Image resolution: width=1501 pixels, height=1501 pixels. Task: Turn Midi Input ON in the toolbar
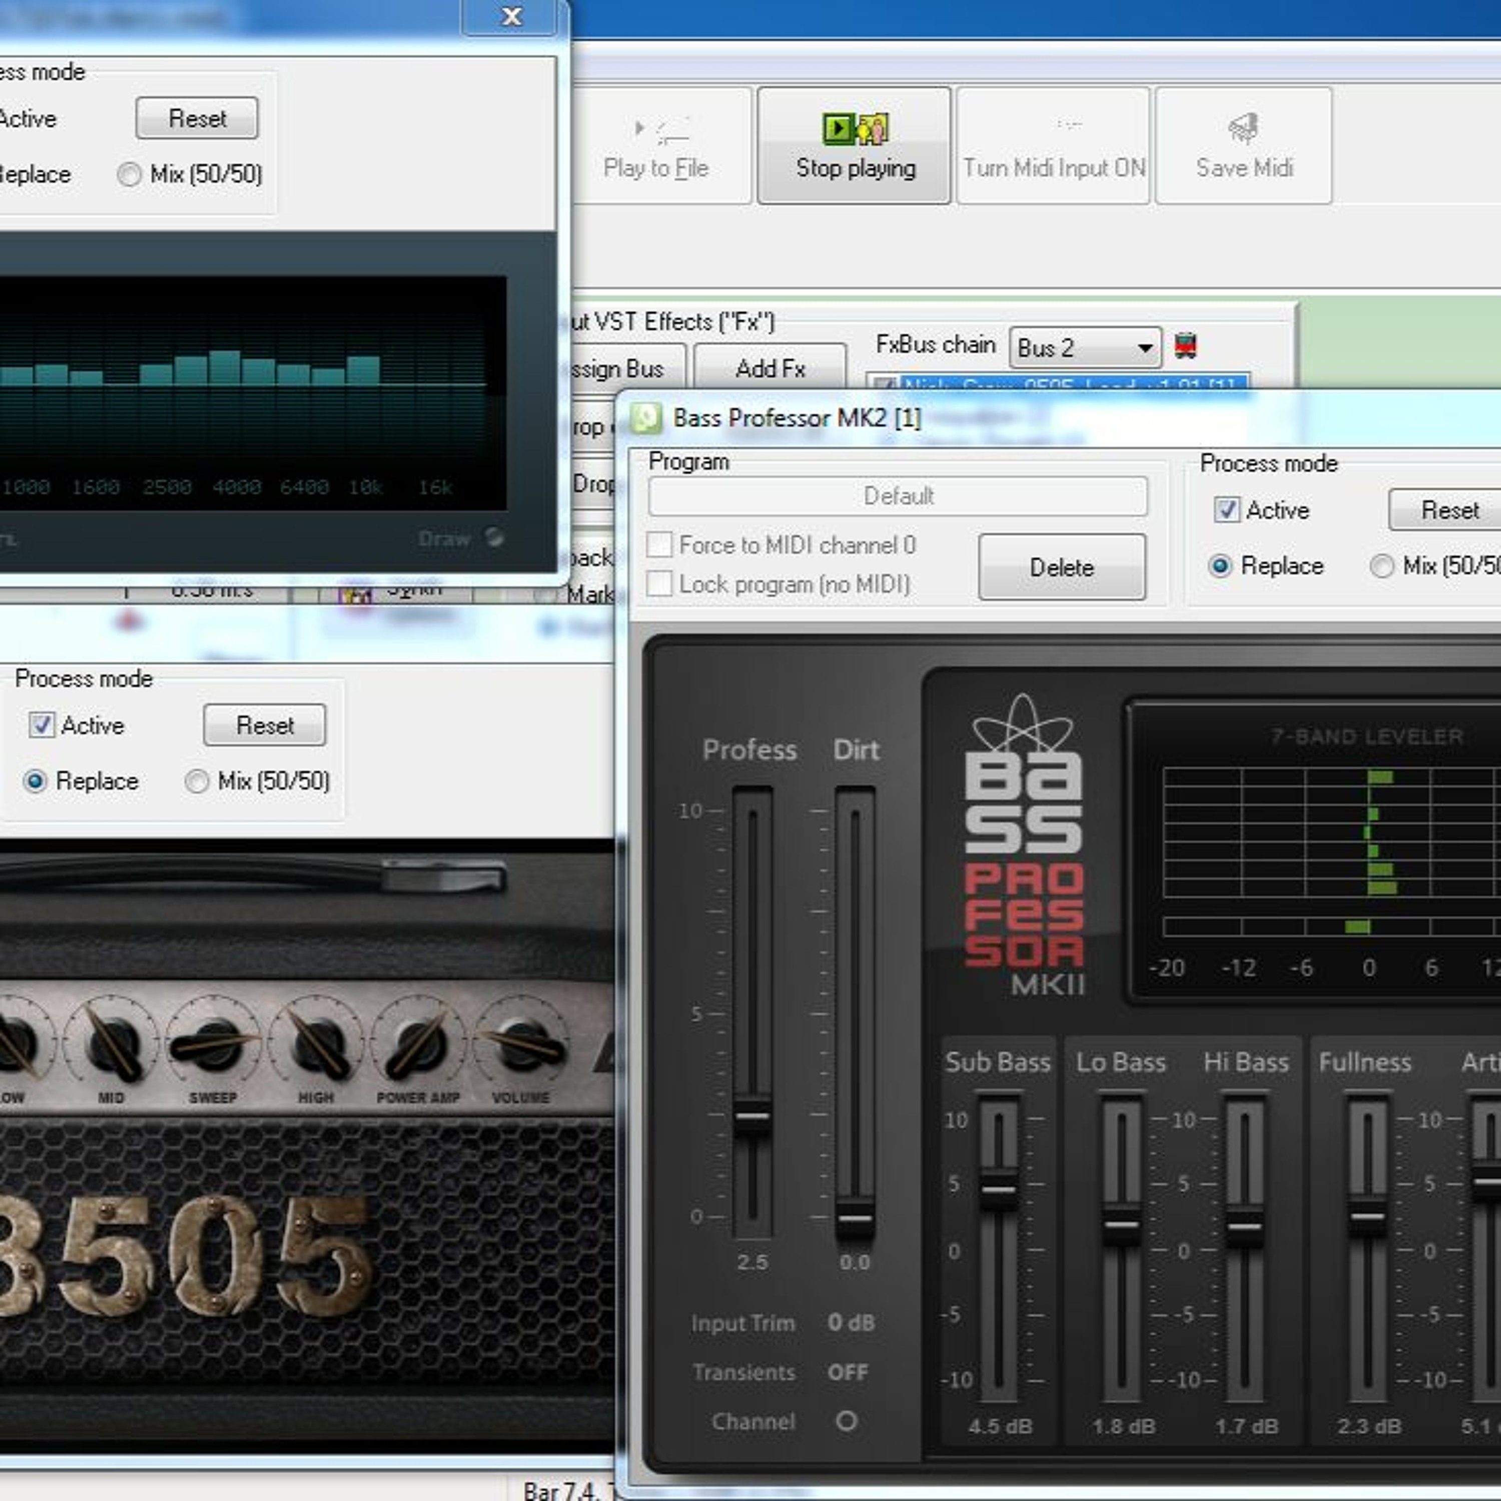click(x=1053, y=145)
